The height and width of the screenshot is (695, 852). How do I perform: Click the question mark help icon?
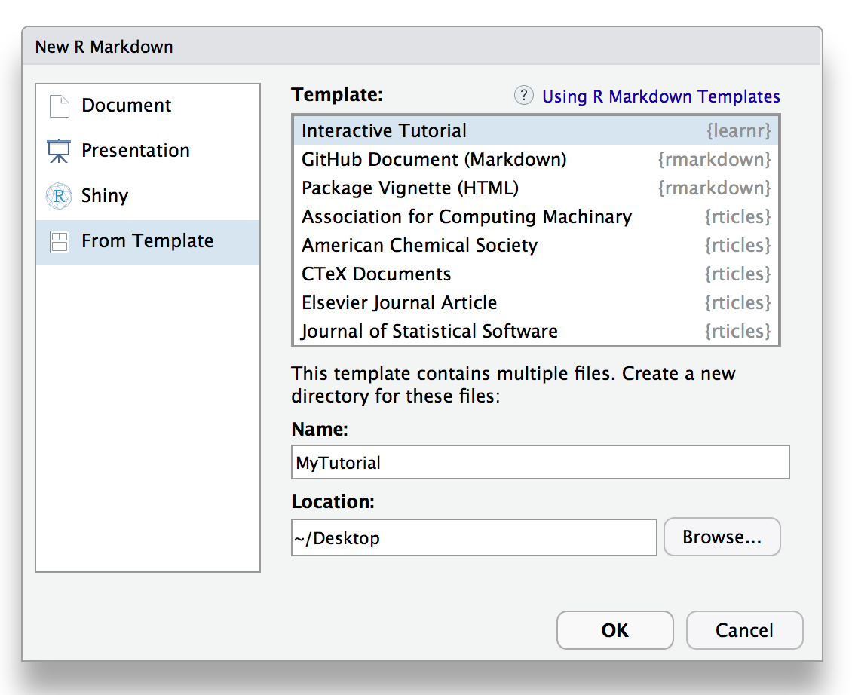[x=524, y=96]
